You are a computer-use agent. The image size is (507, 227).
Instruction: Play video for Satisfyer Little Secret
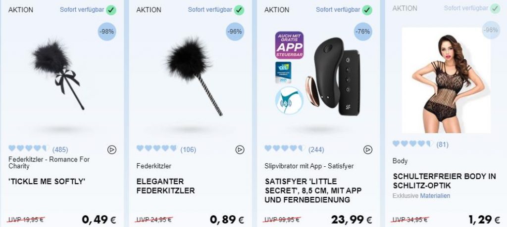click(368, 150)
